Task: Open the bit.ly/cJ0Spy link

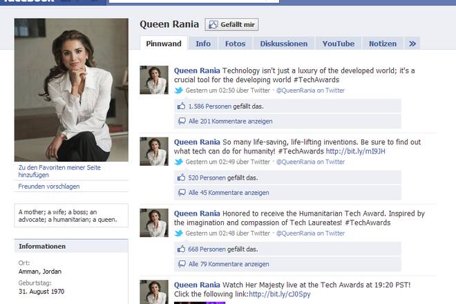Action: (280, 294)
